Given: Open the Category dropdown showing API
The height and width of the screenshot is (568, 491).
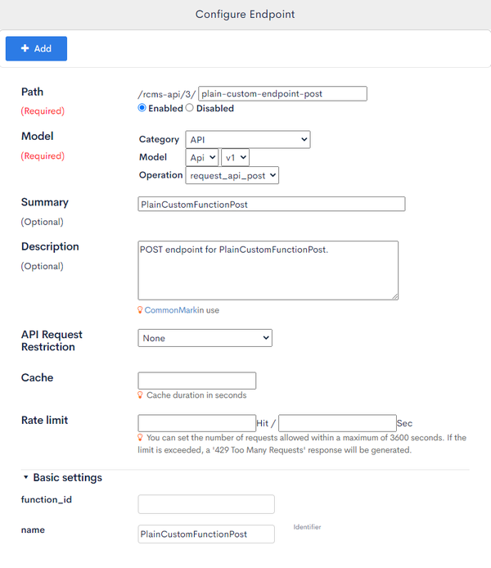Looking at the screenshot, I should tap(248, 139).
